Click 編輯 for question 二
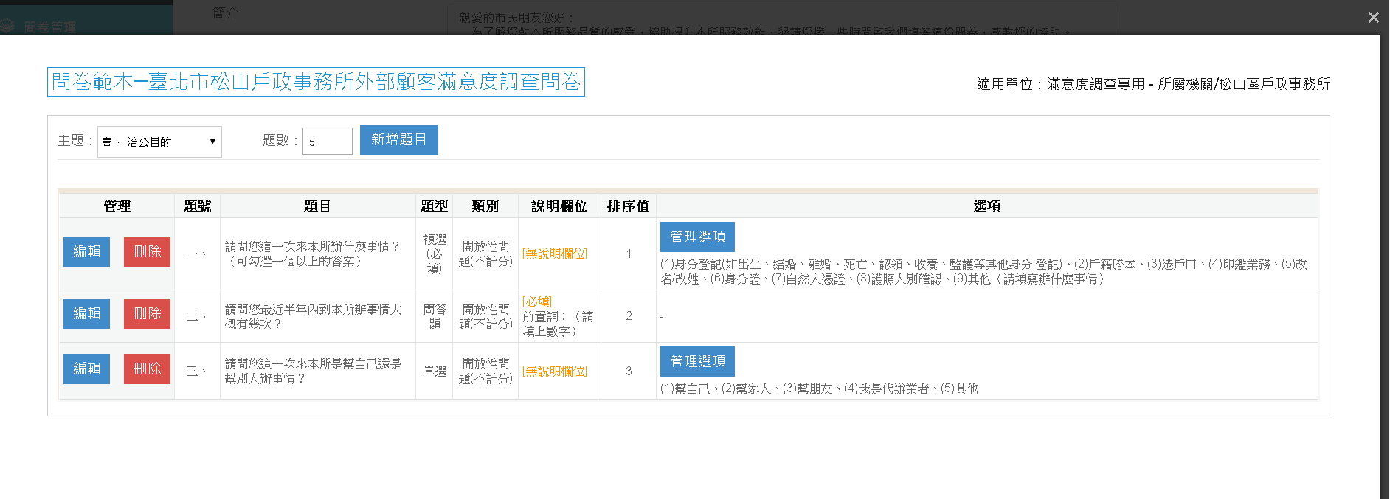The image size is (1390, 499). [x=86, y=313]
